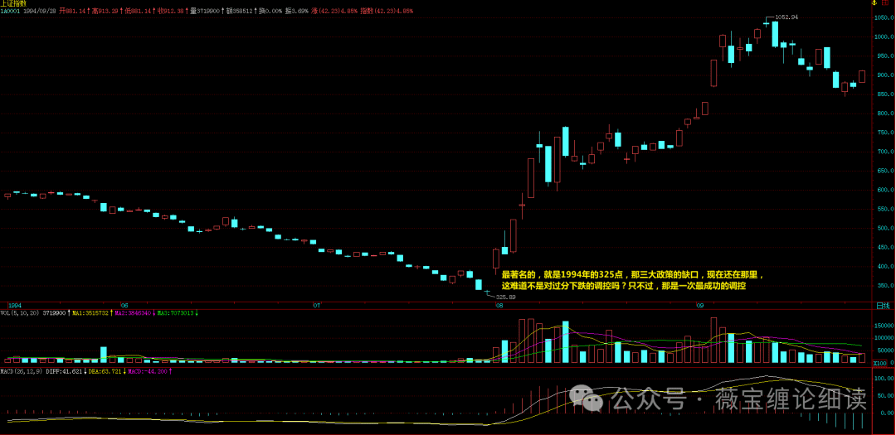Click the 09 month label on time axis
The image size is (896, 435).
pos(699,306)
